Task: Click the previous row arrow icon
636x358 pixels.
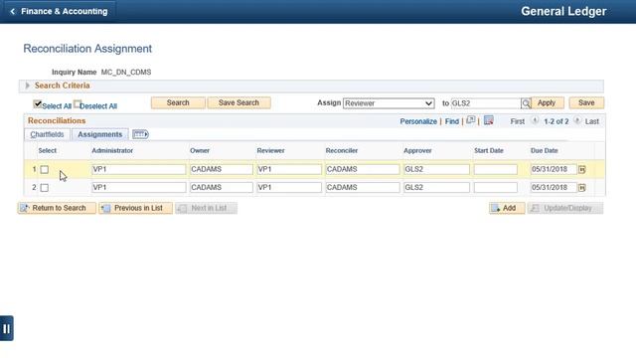Action: pyautogui.click(x=535, y=121)
